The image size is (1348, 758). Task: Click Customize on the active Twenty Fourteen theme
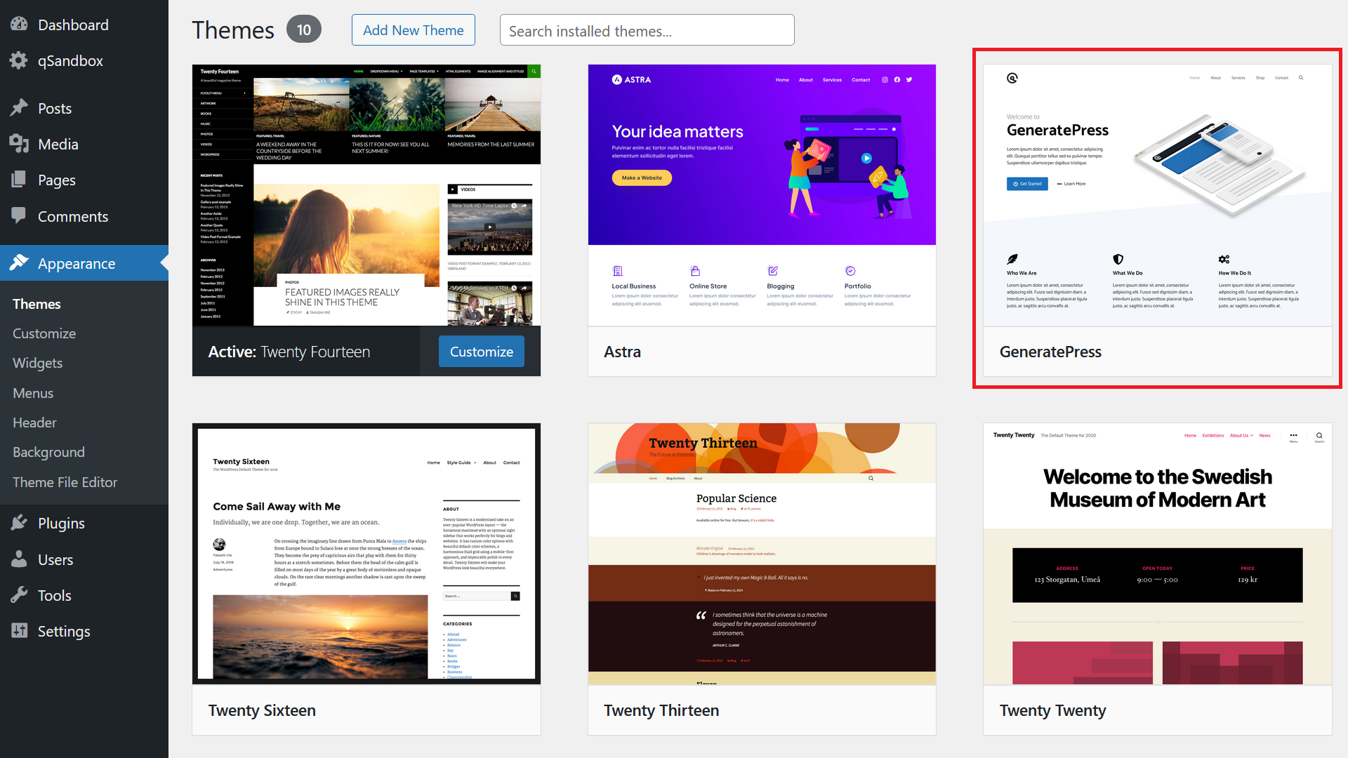coord(481,352)
